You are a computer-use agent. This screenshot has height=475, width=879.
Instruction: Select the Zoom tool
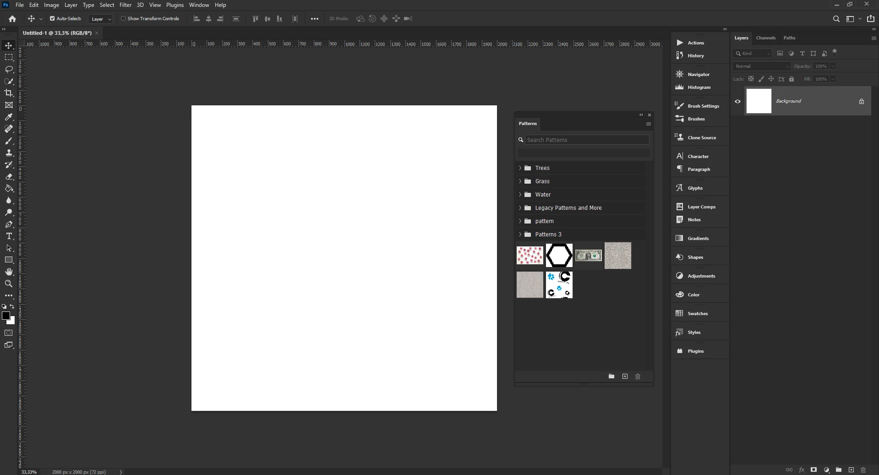coord(9,284)
